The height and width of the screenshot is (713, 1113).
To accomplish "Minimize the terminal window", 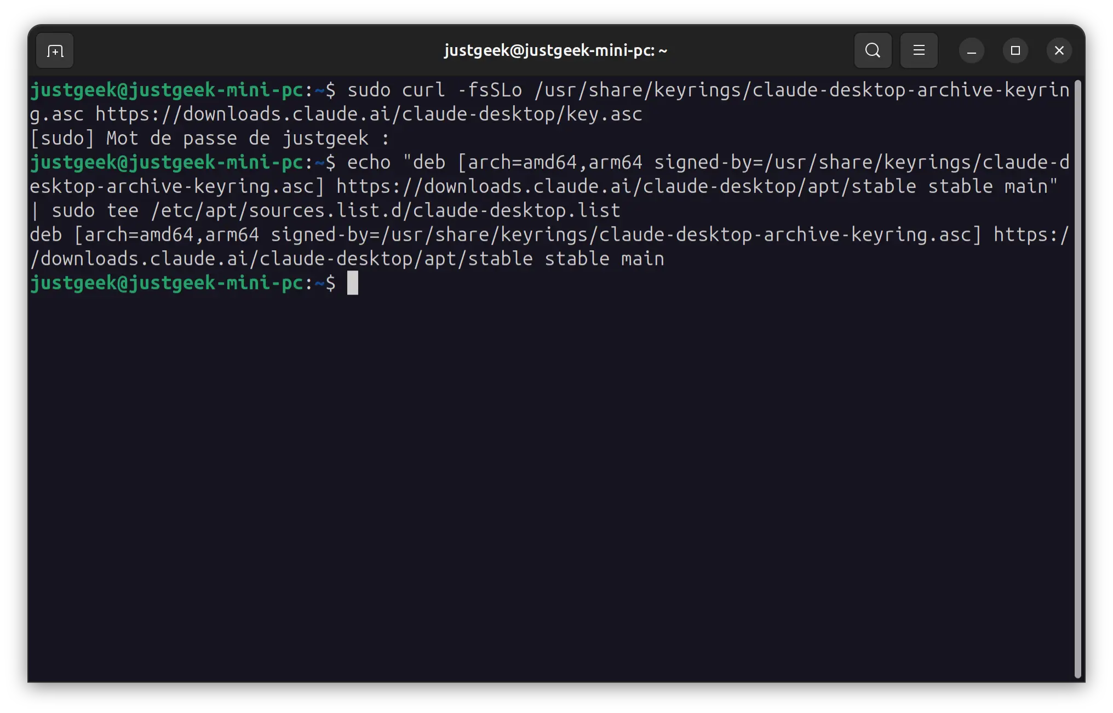I will [x=971, y=51].
